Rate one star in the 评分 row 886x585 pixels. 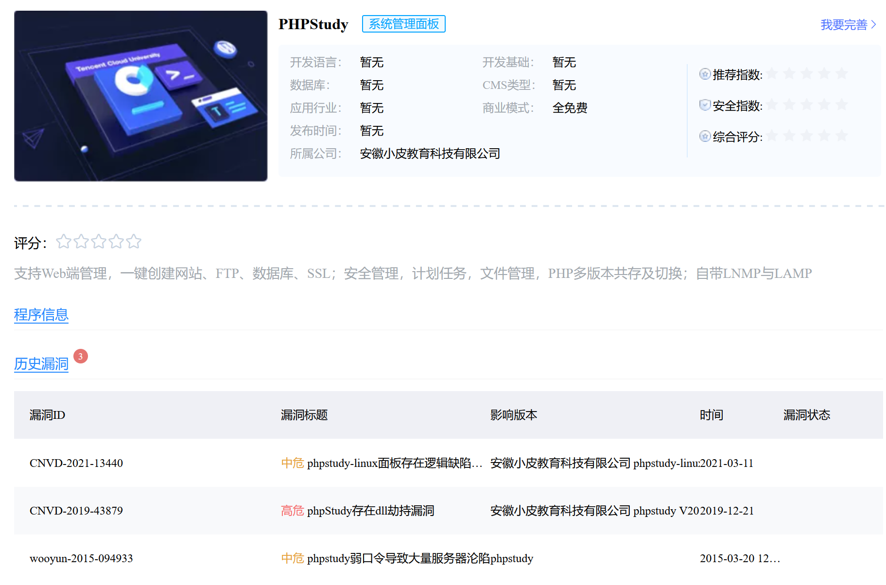click(64, 241)
